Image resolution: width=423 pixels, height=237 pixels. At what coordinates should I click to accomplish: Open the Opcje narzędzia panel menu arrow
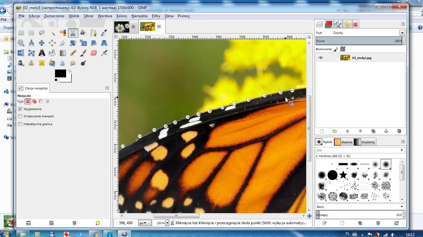(x=107, y=88)
